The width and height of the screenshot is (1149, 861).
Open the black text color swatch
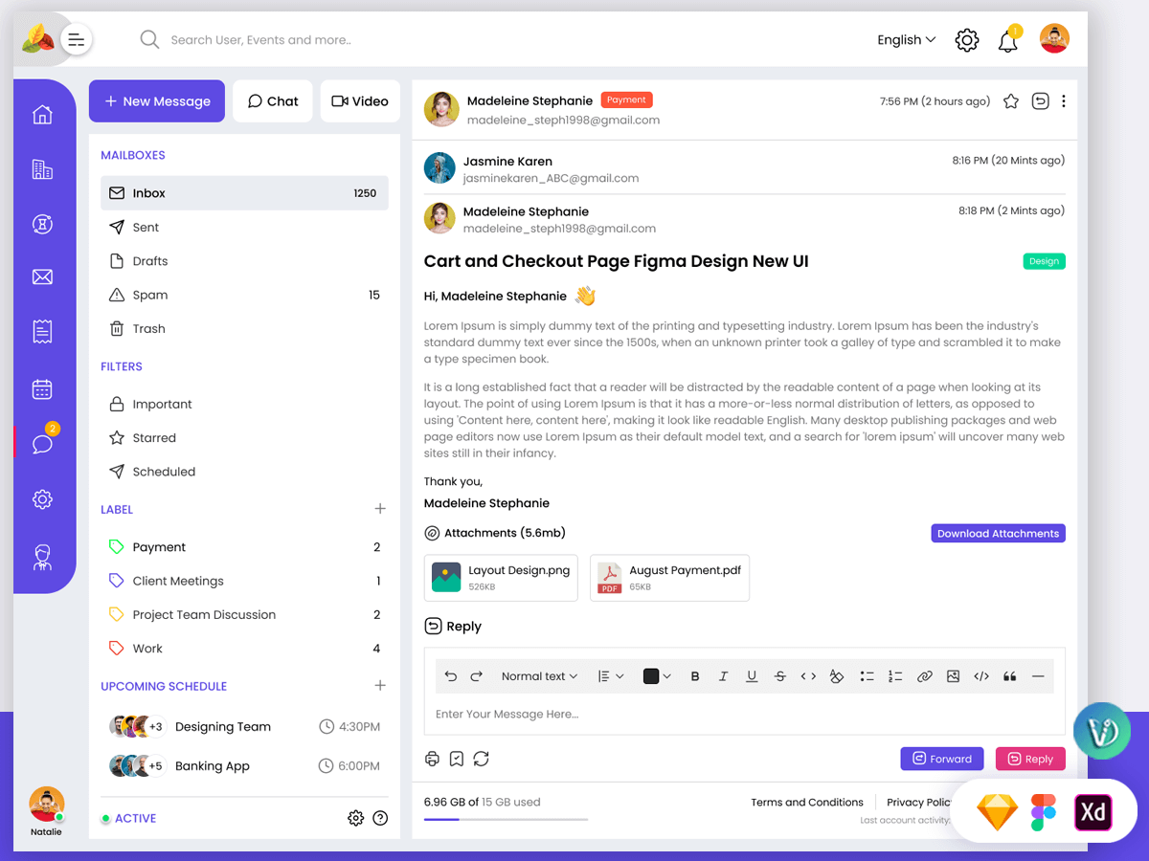(657, 676)
